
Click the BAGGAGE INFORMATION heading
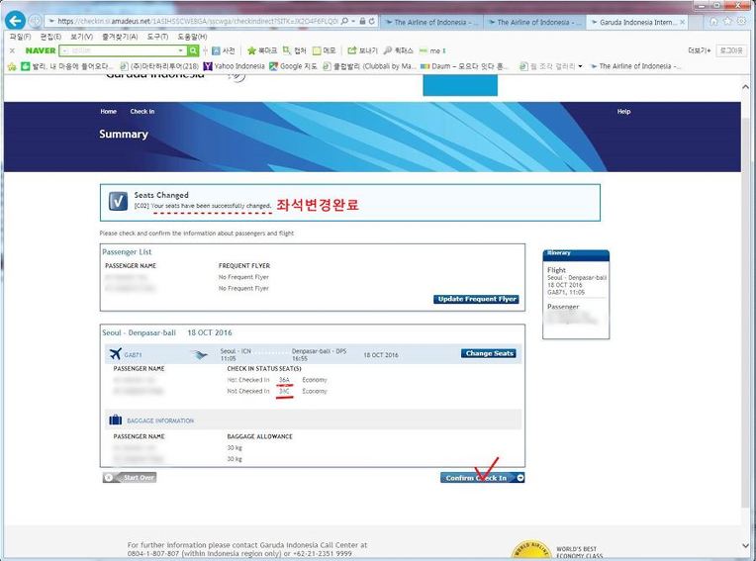pyautogui.click(x=160, y=421)
